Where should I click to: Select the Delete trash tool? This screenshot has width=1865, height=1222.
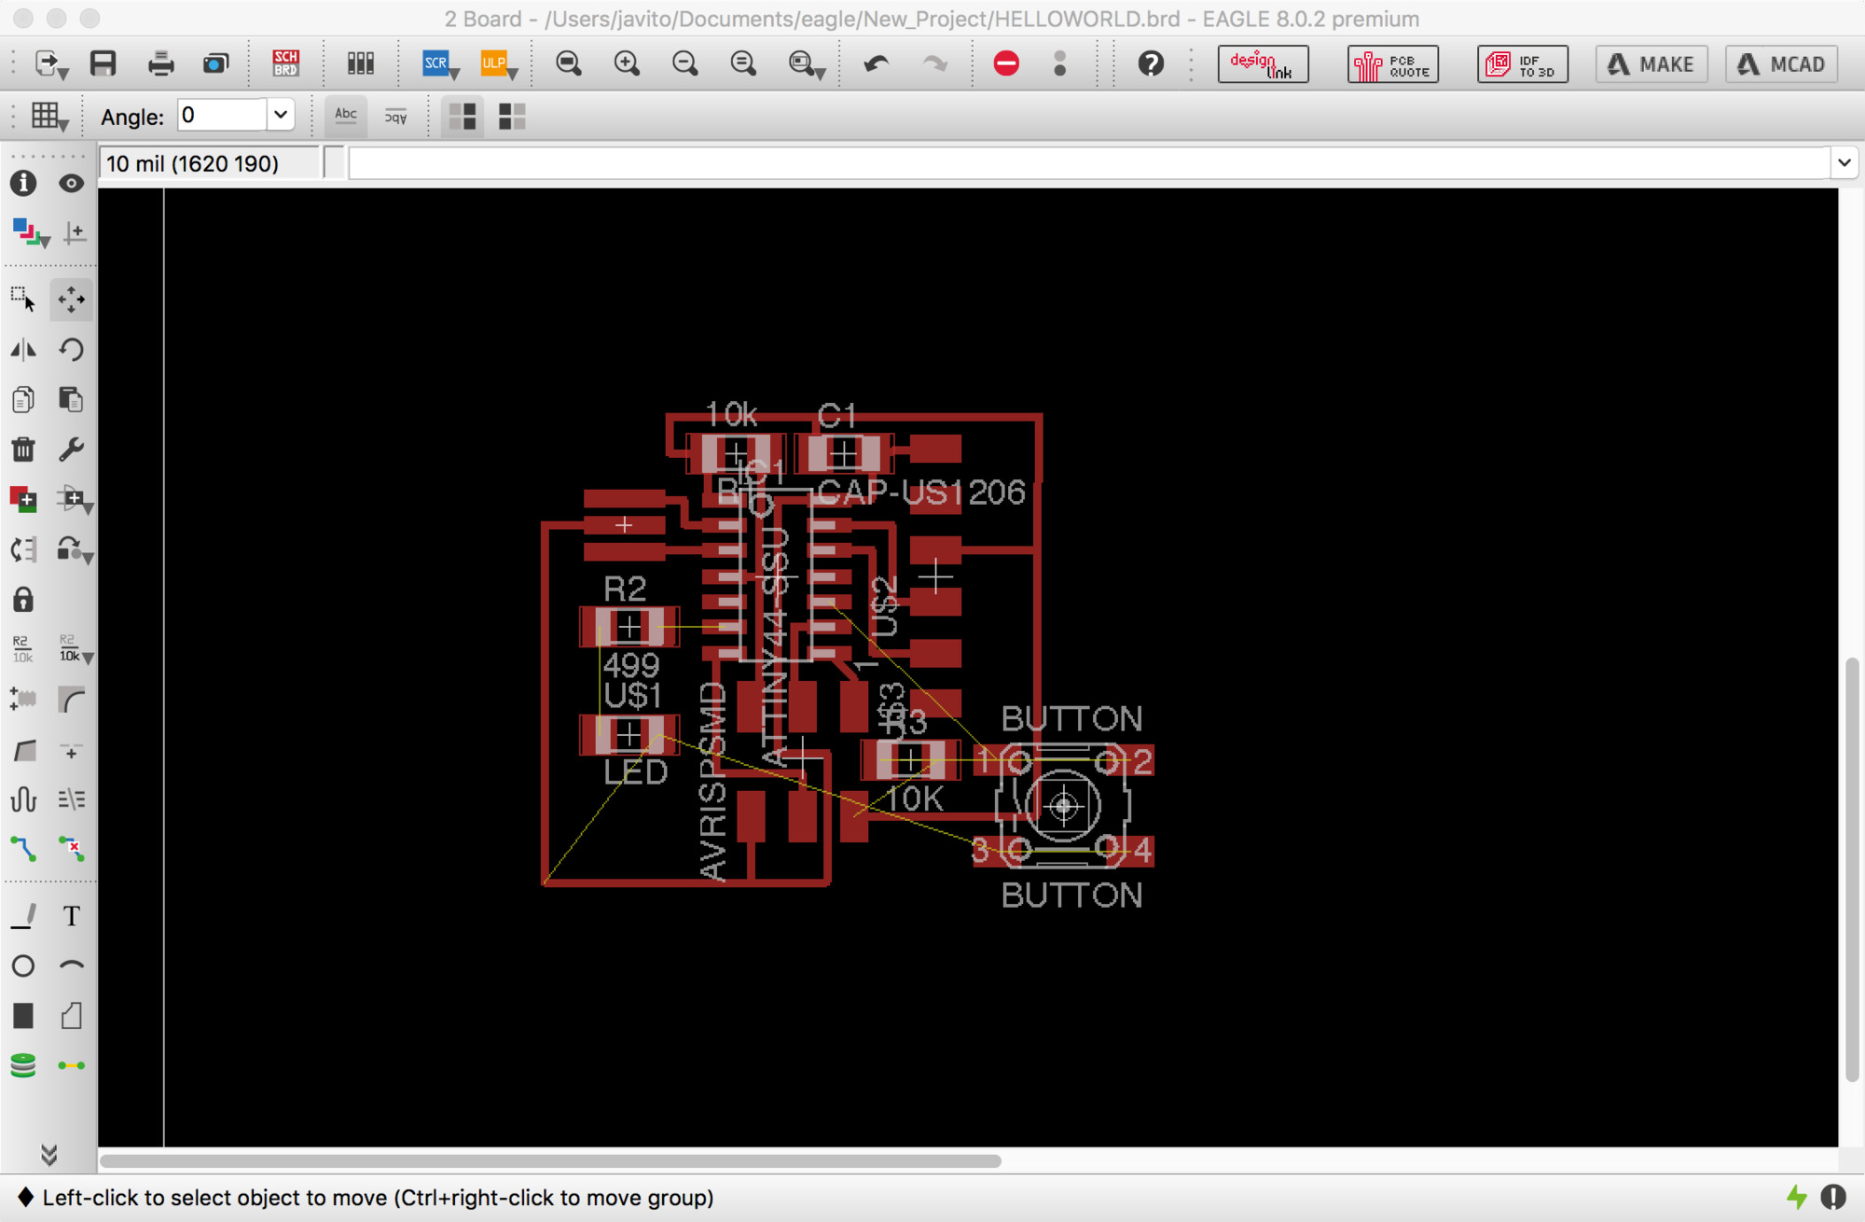(23, 450)
